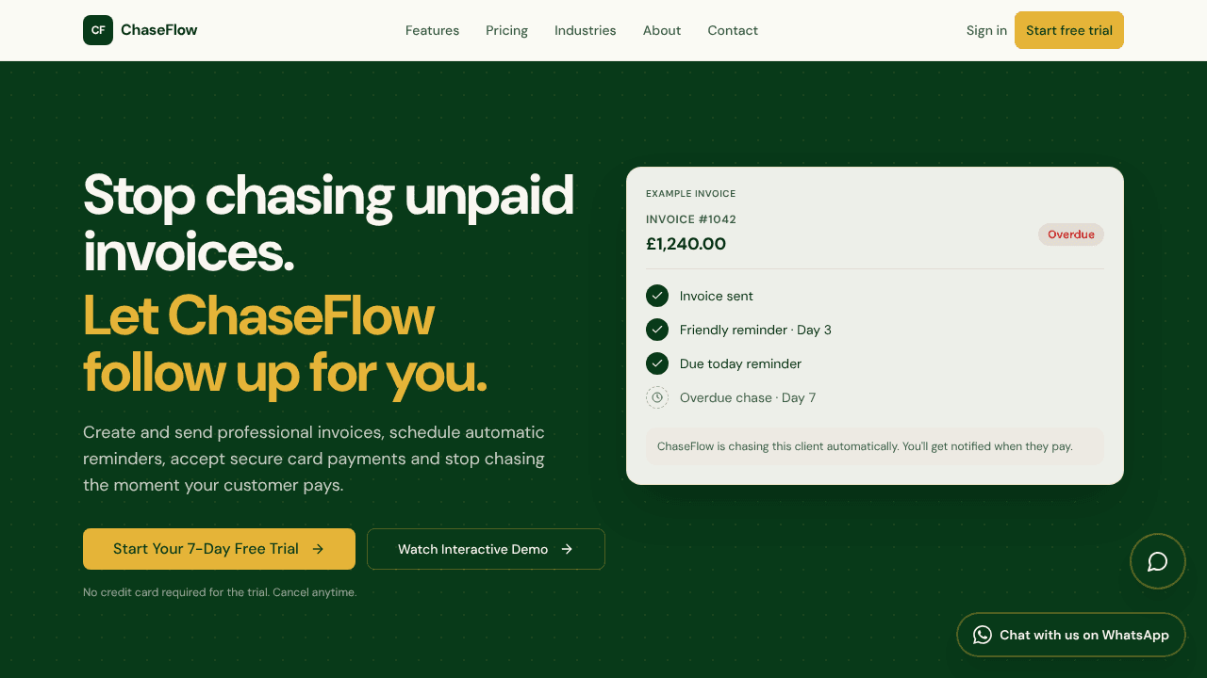This screenshot has height=678, width=1207.
Task: Open the floating chat bubble icon
Action: pyautogui.click(x=1158, y=561)
